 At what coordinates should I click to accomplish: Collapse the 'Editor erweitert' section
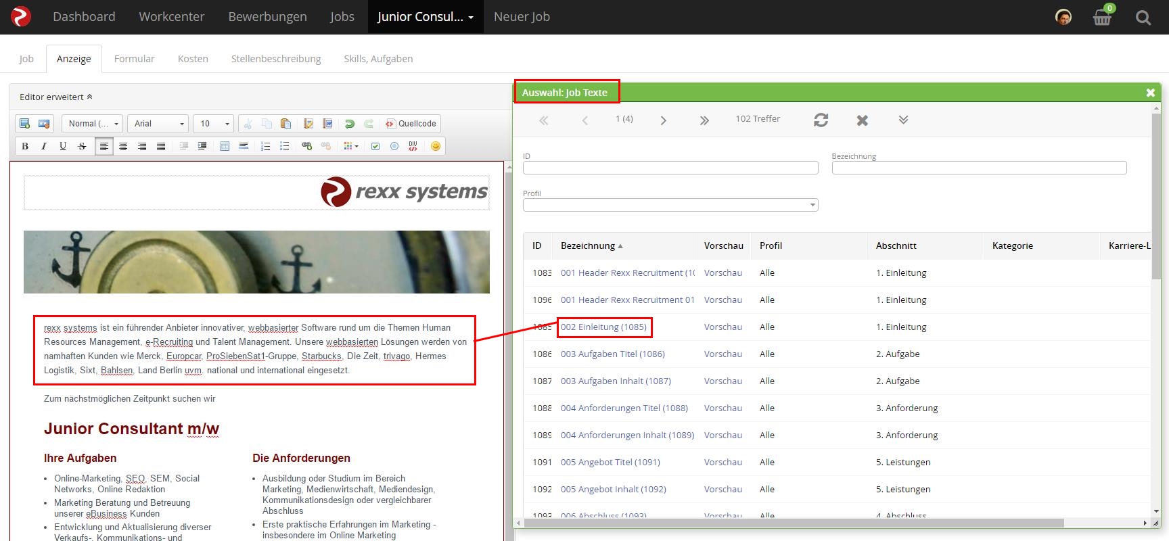click(x=56, y=97)
